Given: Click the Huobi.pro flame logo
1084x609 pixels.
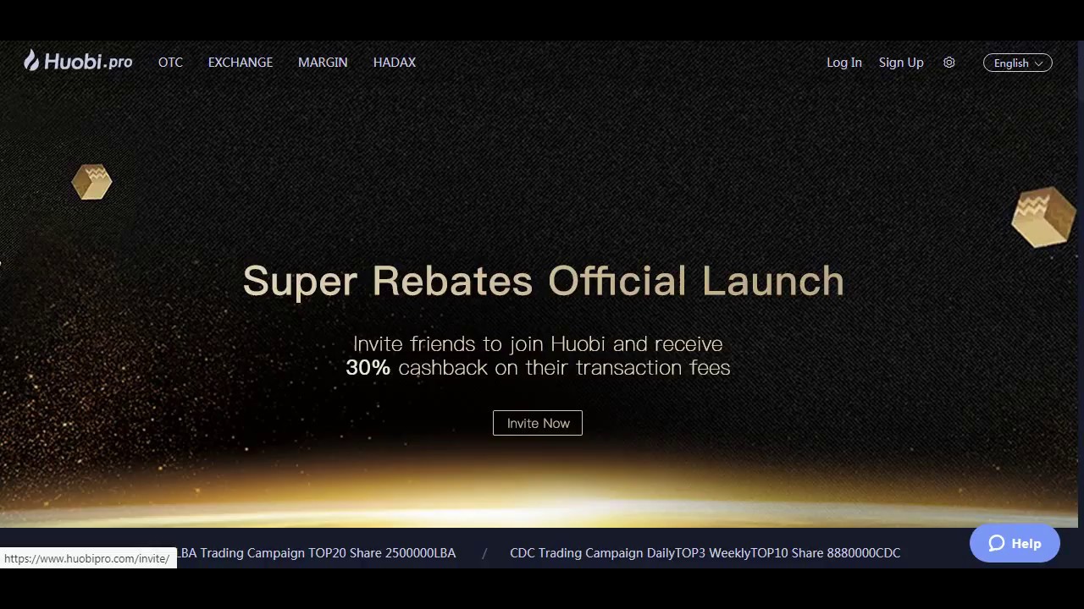Looking at the screenshot, I should [x=78, y=61].
